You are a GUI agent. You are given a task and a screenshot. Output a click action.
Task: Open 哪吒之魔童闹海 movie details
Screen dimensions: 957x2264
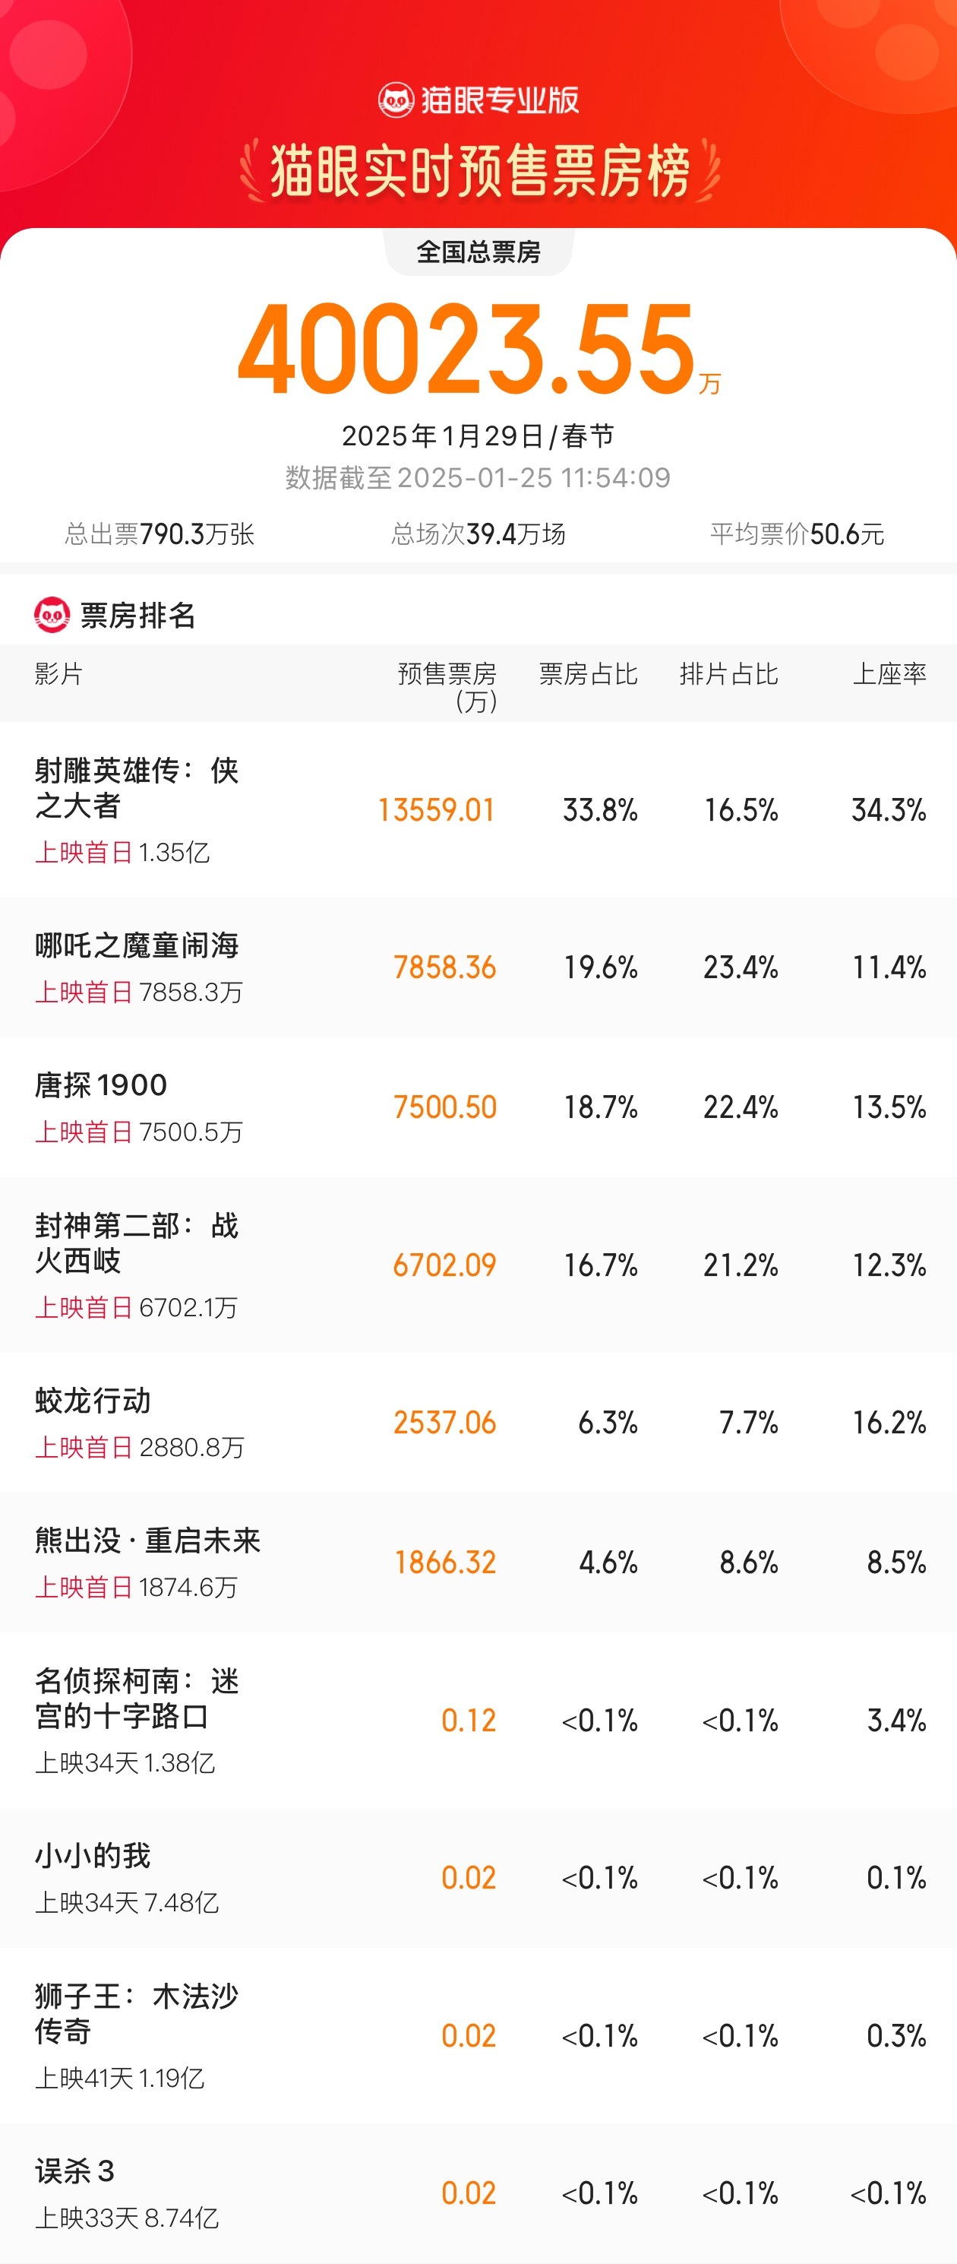click(137, 945)
